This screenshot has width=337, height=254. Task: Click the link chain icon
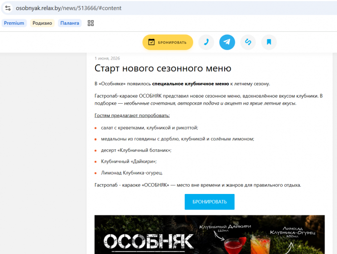[x=248, y=42]
